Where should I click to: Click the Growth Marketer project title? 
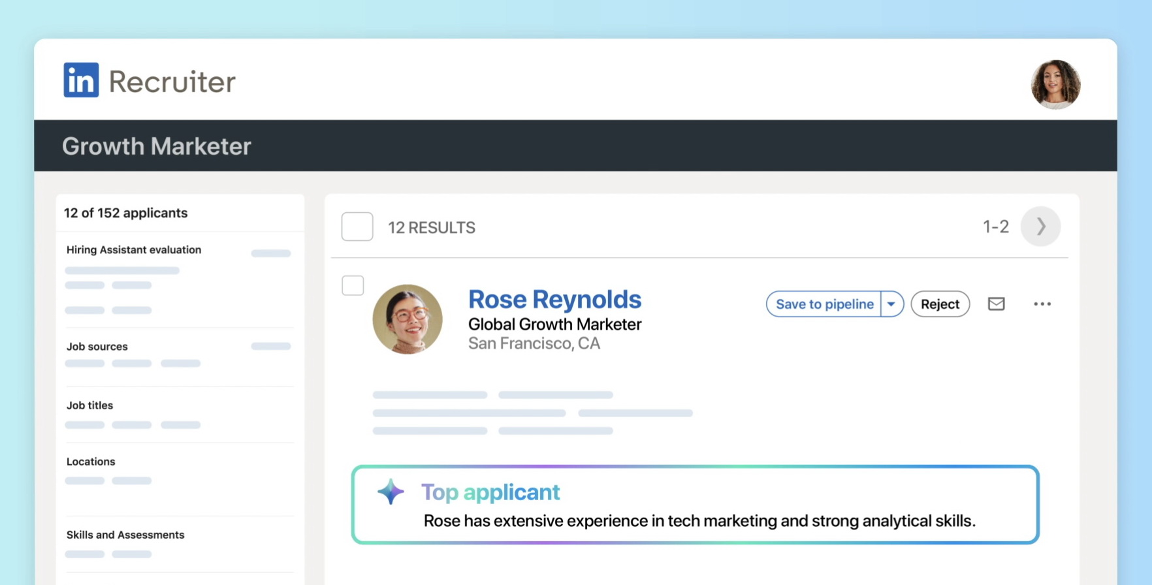[157, 146]
